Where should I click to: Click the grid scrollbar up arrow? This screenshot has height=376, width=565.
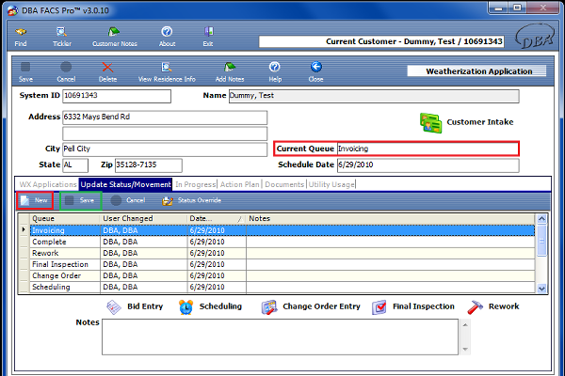pos(542,219)
